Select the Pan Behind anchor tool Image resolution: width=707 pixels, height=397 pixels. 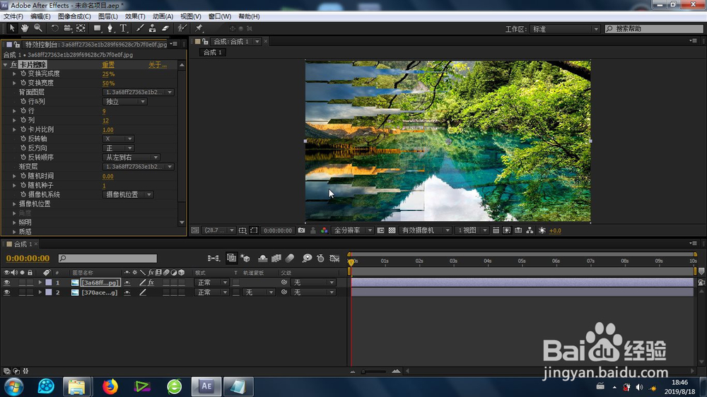point(81,28)
